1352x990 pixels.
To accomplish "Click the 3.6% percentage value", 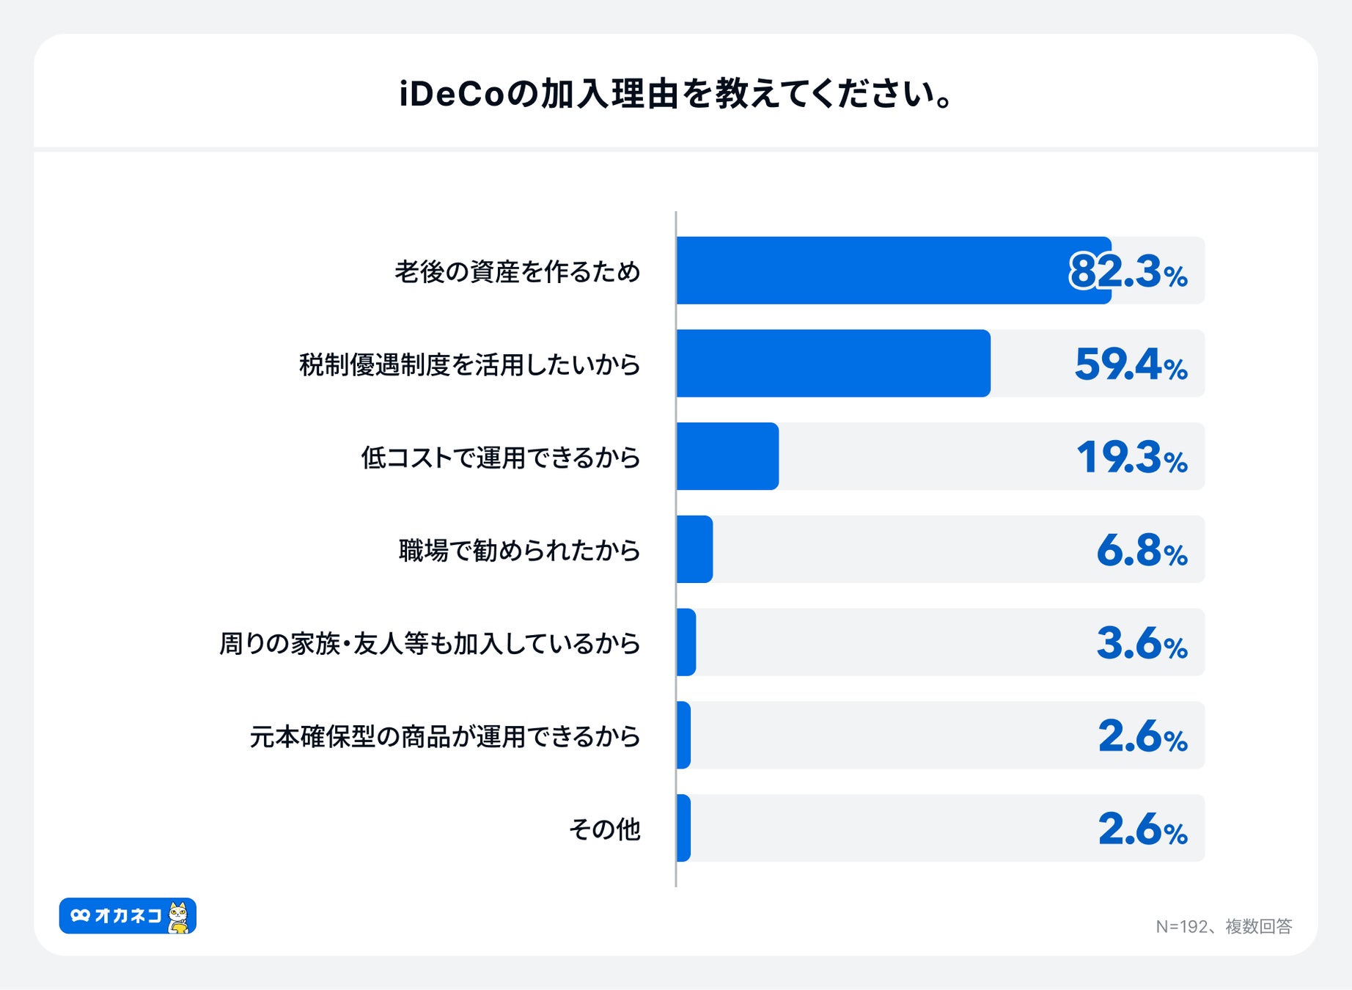I will click(x=1142, y=643).
